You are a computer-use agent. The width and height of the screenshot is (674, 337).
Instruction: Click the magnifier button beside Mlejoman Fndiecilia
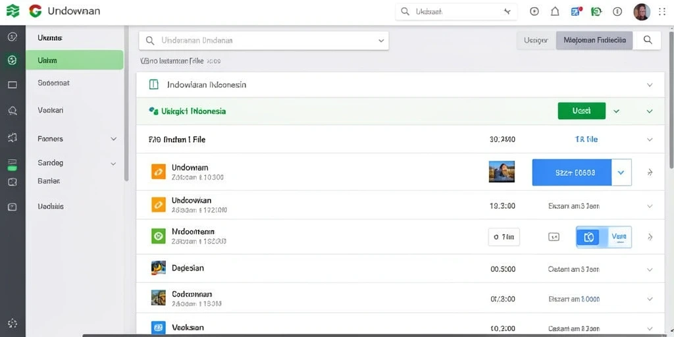point(648,40)
